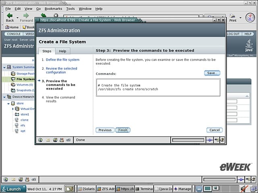This screenshot has height=193, width=258.
Task: Click the progress bar in the dialog status bar
Action: coord(188,140)
